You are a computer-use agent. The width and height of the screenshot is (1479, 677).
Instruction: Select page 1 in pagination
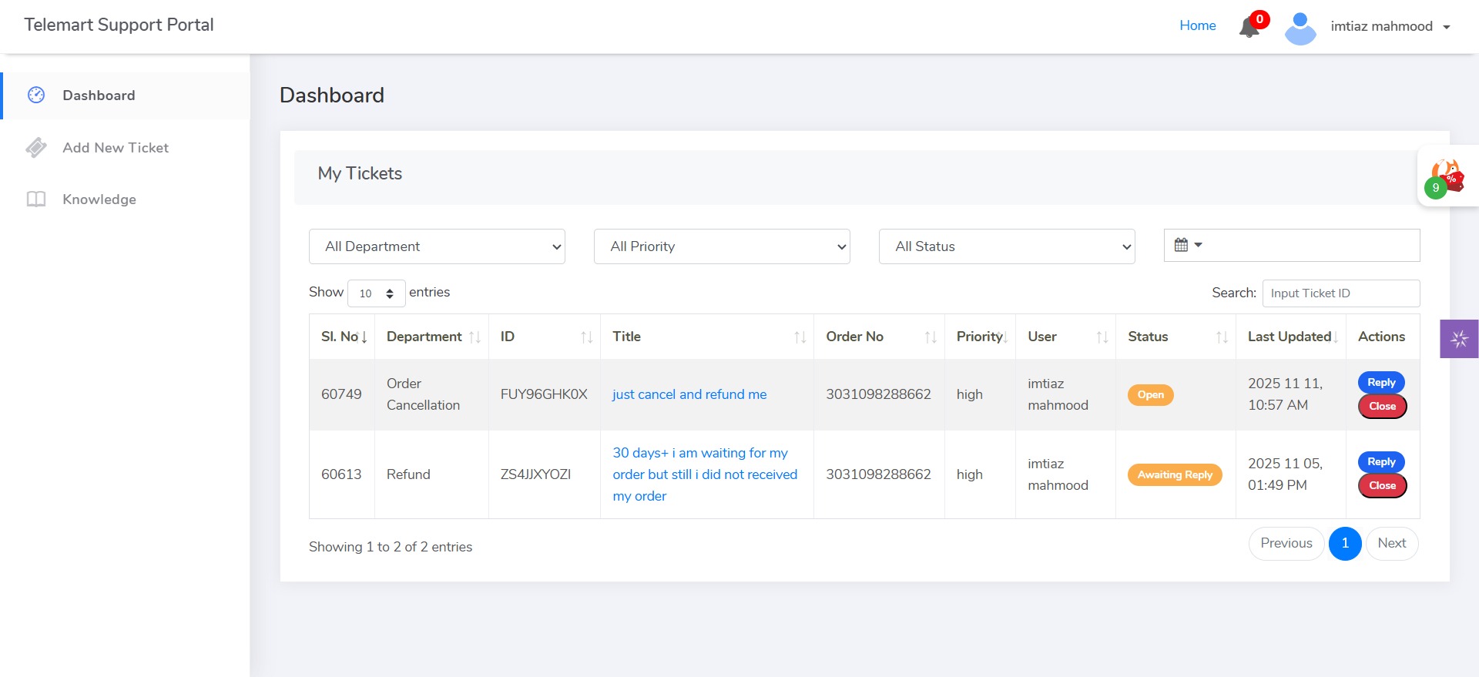[1345, 543]
